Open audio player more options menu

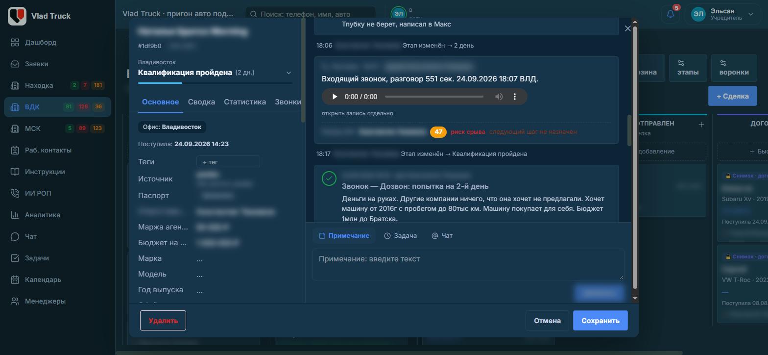(x=514, y=97)
